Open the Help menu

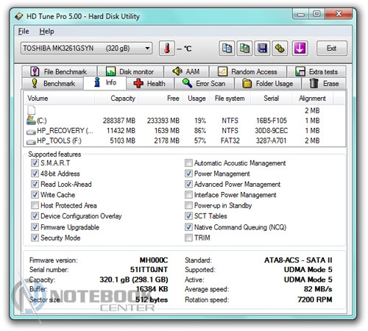pyautogui.click(x=46, y=32)
